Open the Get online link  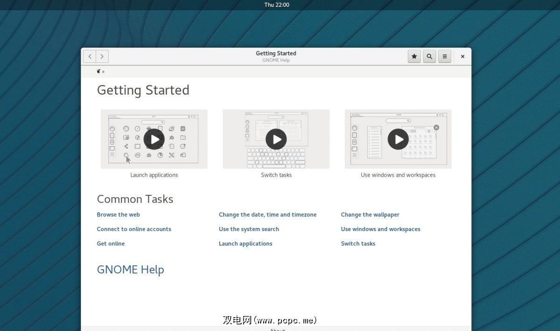click(x=111, y=243)
